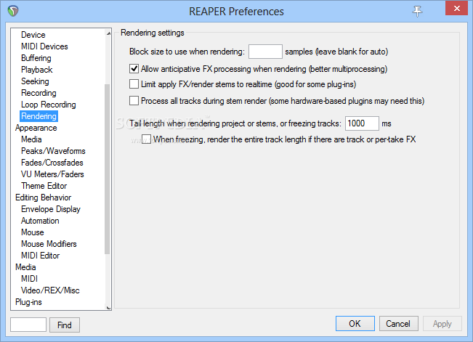Screen dimensions: 473x342
Task: Select MIDI under the Media category
Action: [x=29, y=279]
